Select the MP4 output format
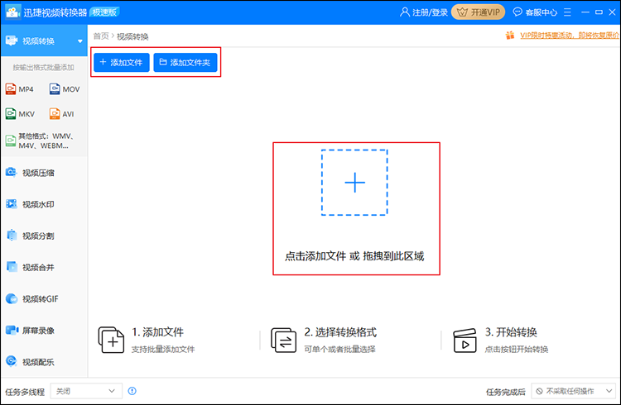Image resolution: width=621 pixels, height=405 pixels. [20, 89]
